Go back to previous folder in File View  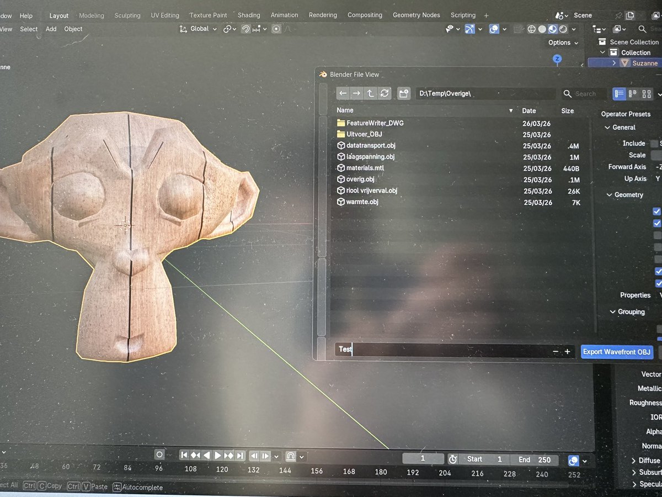(343, 93)
